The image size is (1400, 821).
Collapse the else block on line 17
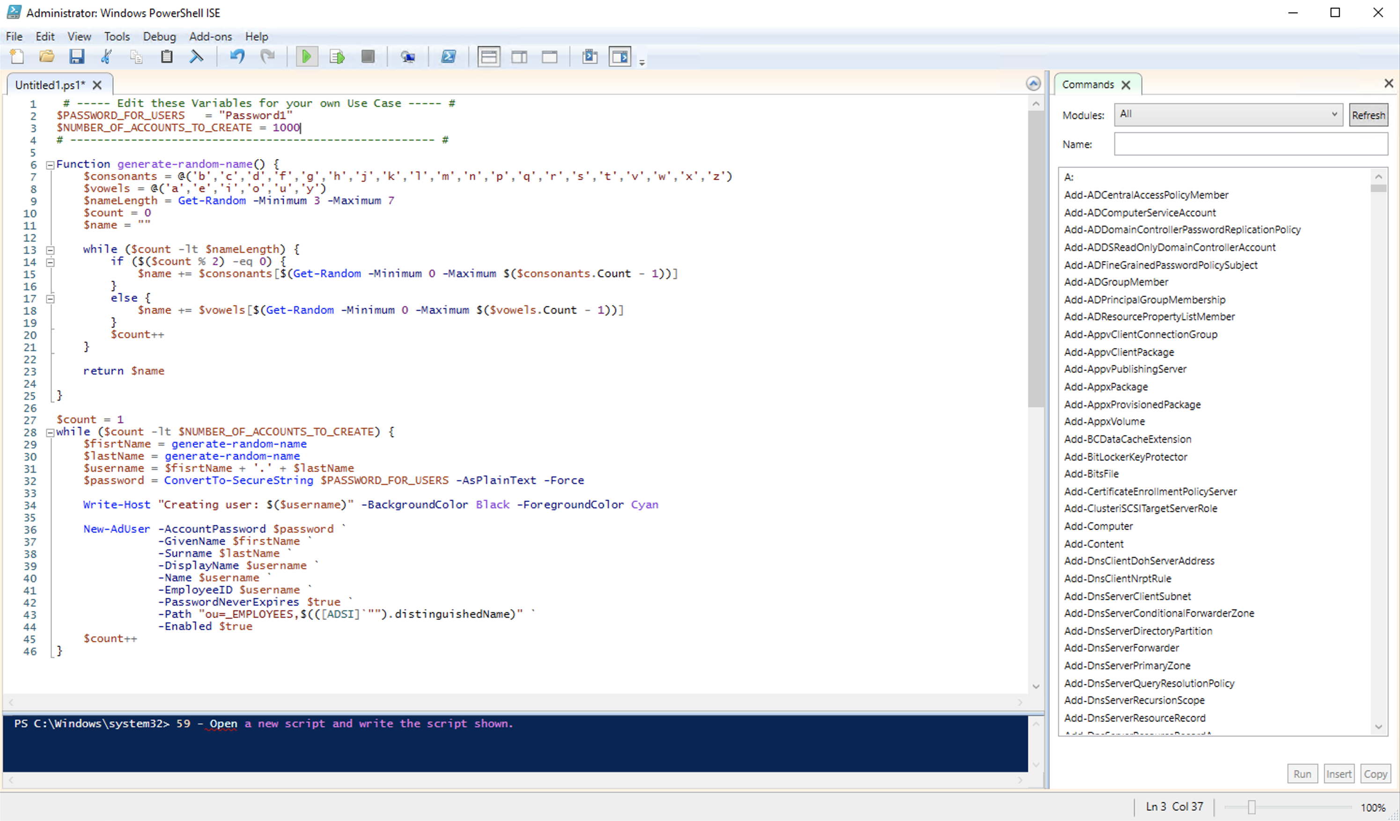[50, 299]
